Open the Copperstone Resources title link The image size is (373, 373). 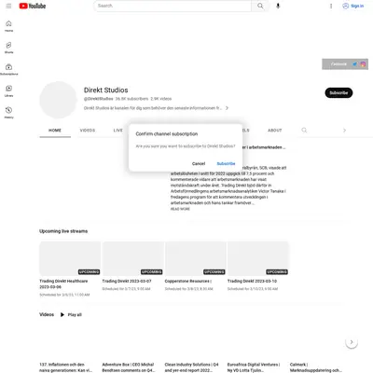tap(188, 281)
